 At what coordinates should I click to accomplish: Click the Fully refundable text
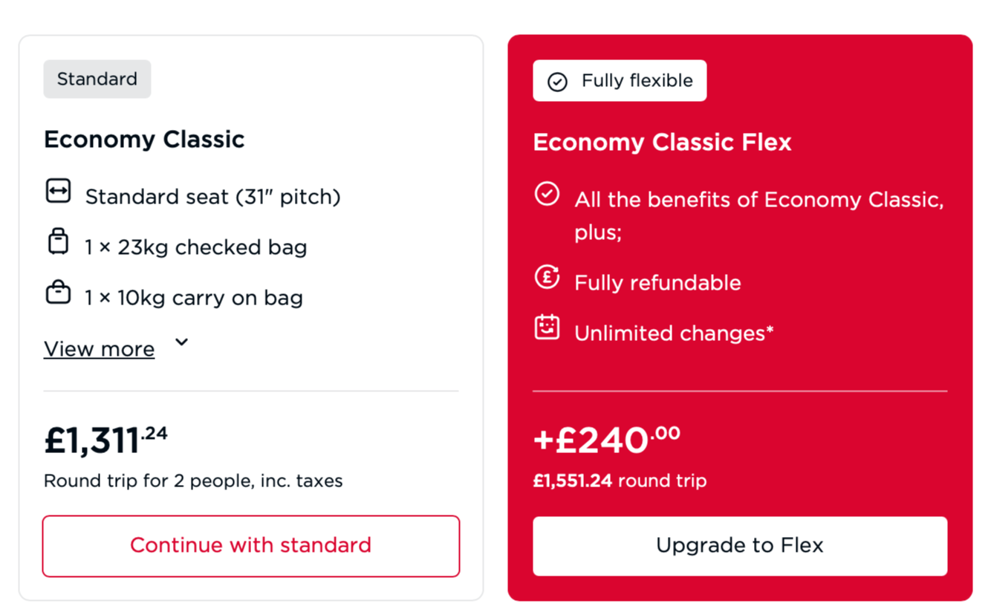pyautogui.click(x=657, y=283)
